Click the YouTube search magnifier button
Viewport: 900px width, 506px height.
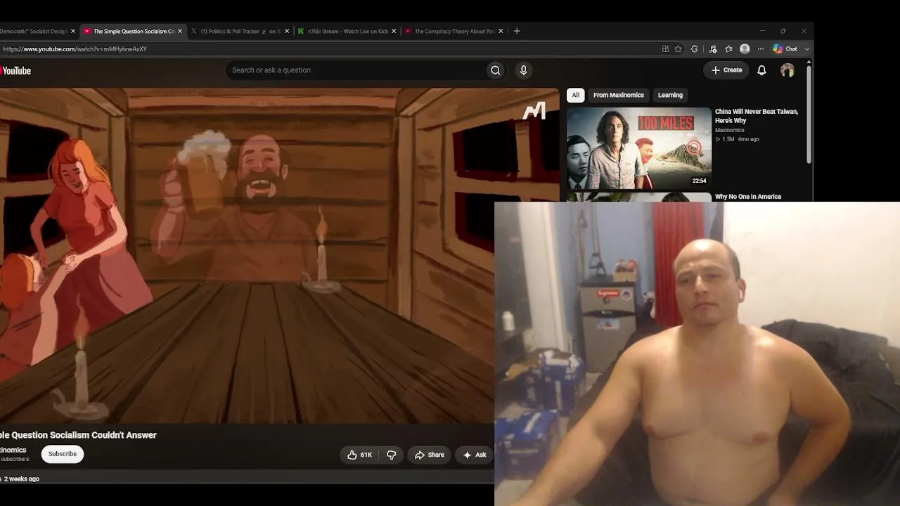coord(496,70)
